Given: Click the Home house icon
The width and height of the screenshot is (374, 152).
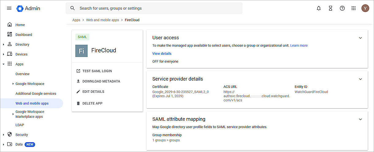Looking at the screenshot, I should pos(10,25).
